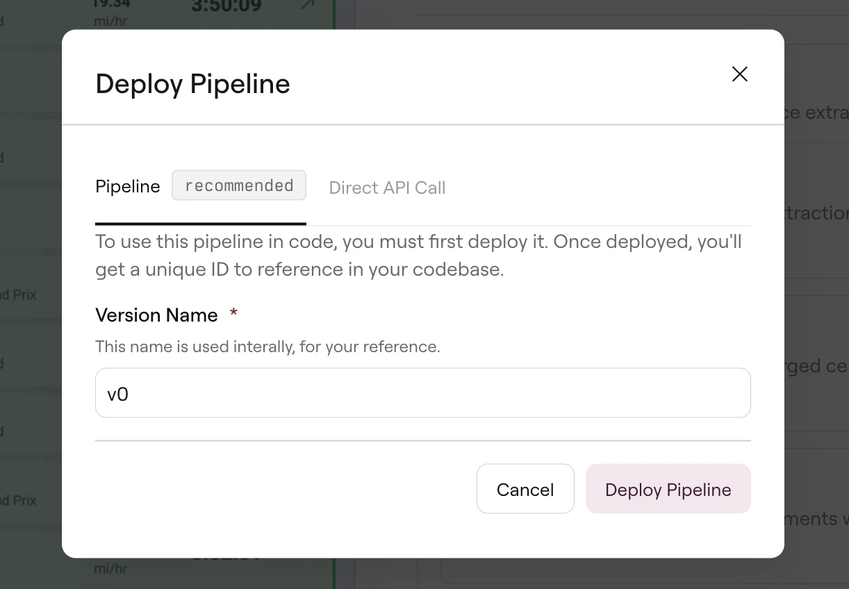
Task: Click the "Prix" label behind the dialog
Action: 25,294
